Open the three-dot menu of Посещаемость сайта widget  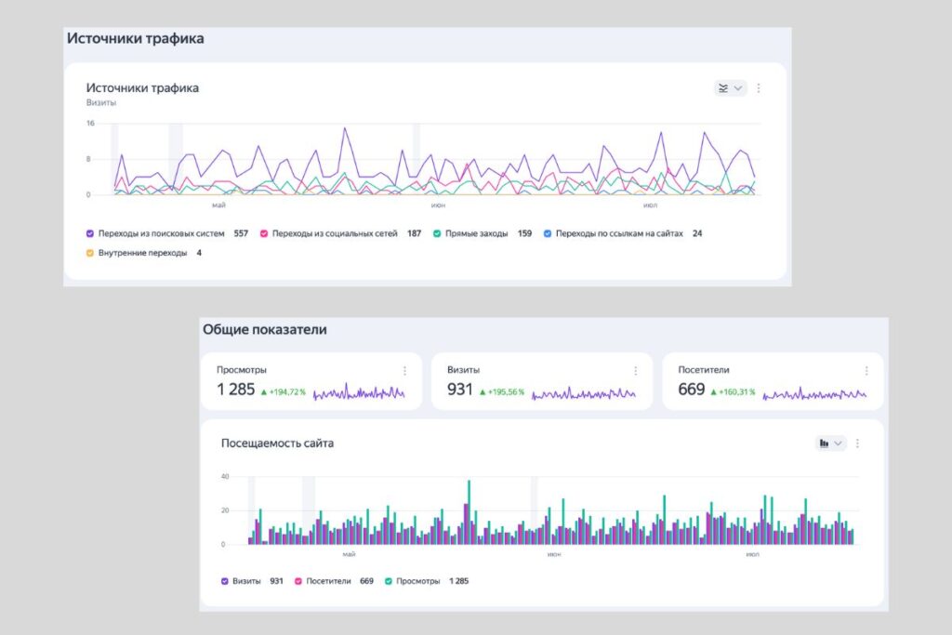pos(857,443)
